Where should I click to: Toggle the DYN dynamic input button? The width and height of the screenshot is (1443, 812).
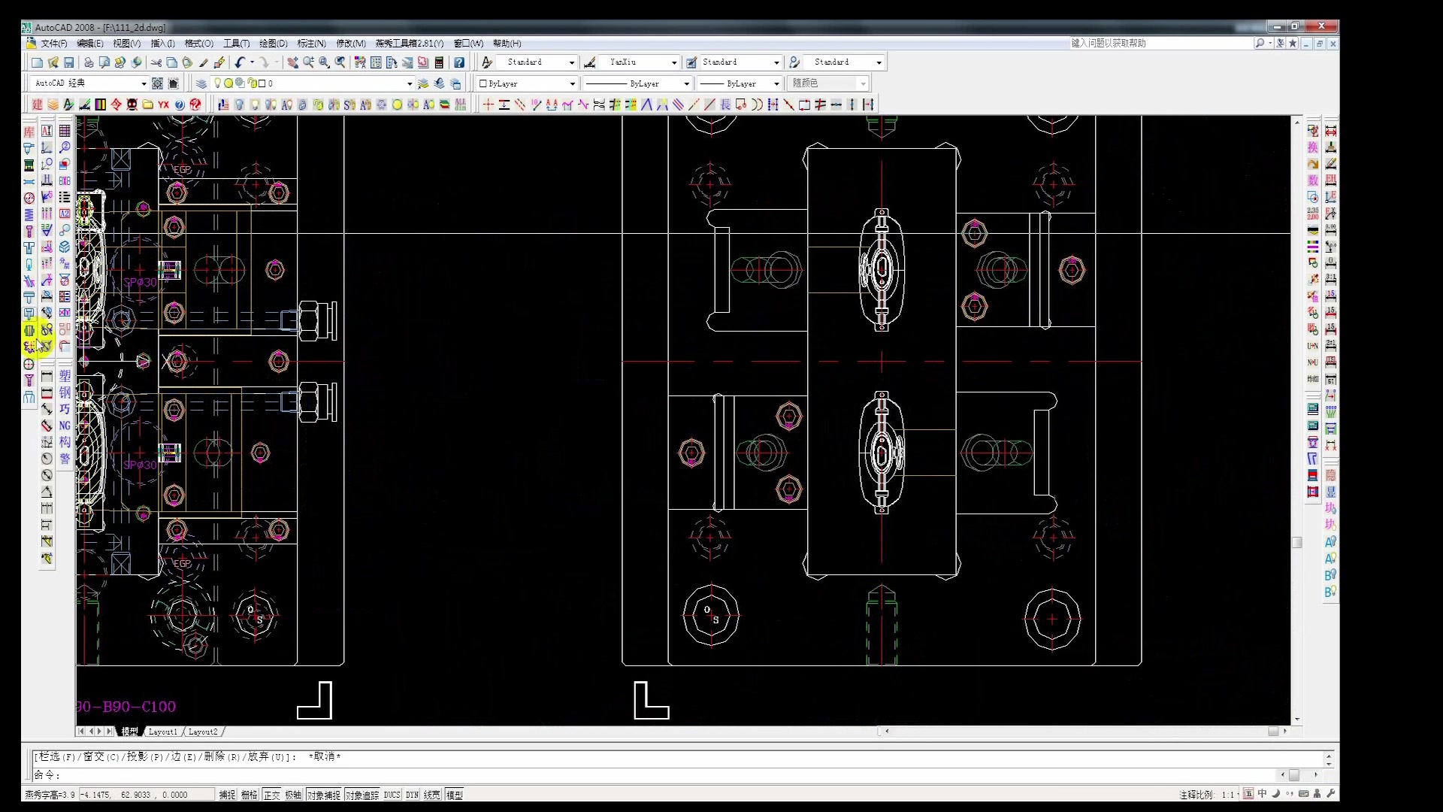pos(412,795)
